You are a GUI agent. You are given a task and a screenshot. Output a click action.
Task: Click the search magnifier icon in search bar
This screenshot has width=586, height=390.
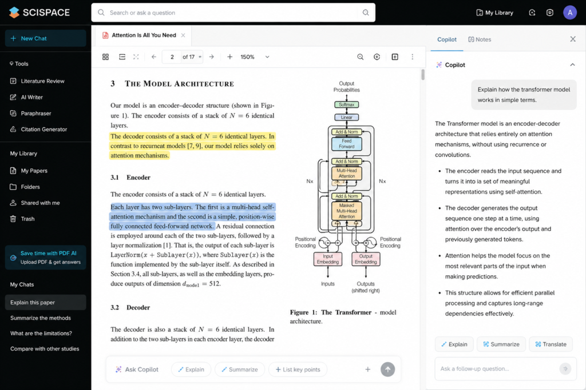pyautogui.click(x=101, y=13)
